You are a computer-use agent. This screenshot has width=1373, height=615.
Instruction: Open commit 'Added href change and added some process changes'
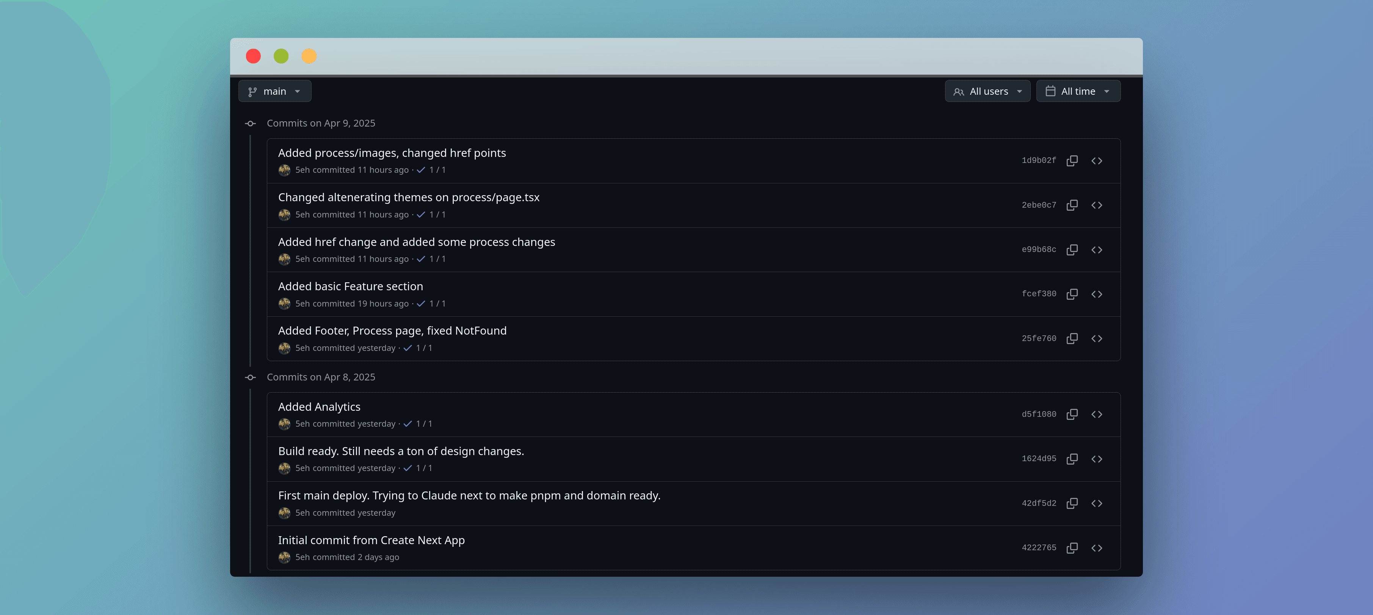pos(416,242)
